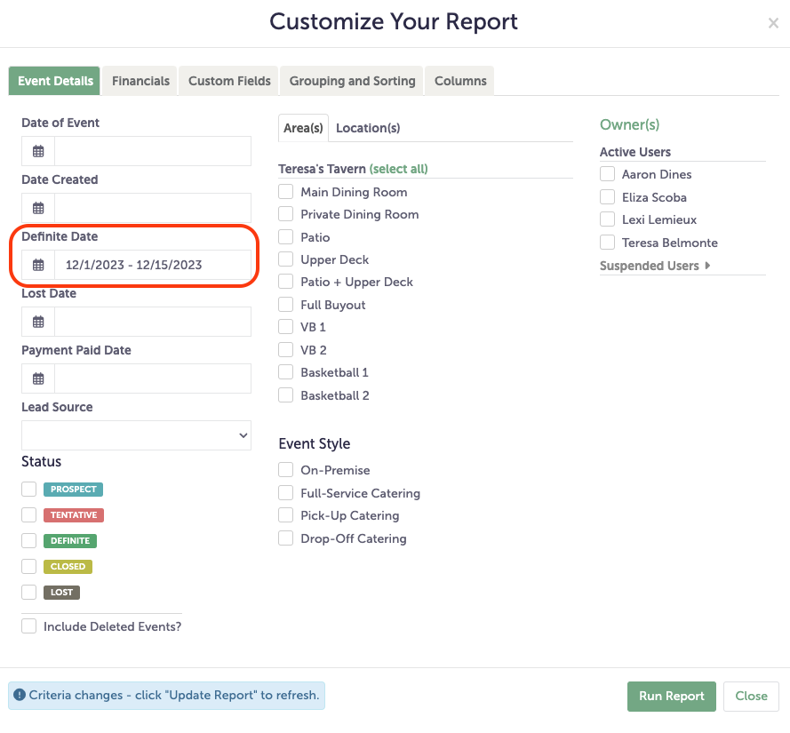The width and height of the screenshot is (790, 733).
Task: Click the select all link for Teresa's Tavern
Action: pos(398,169)
